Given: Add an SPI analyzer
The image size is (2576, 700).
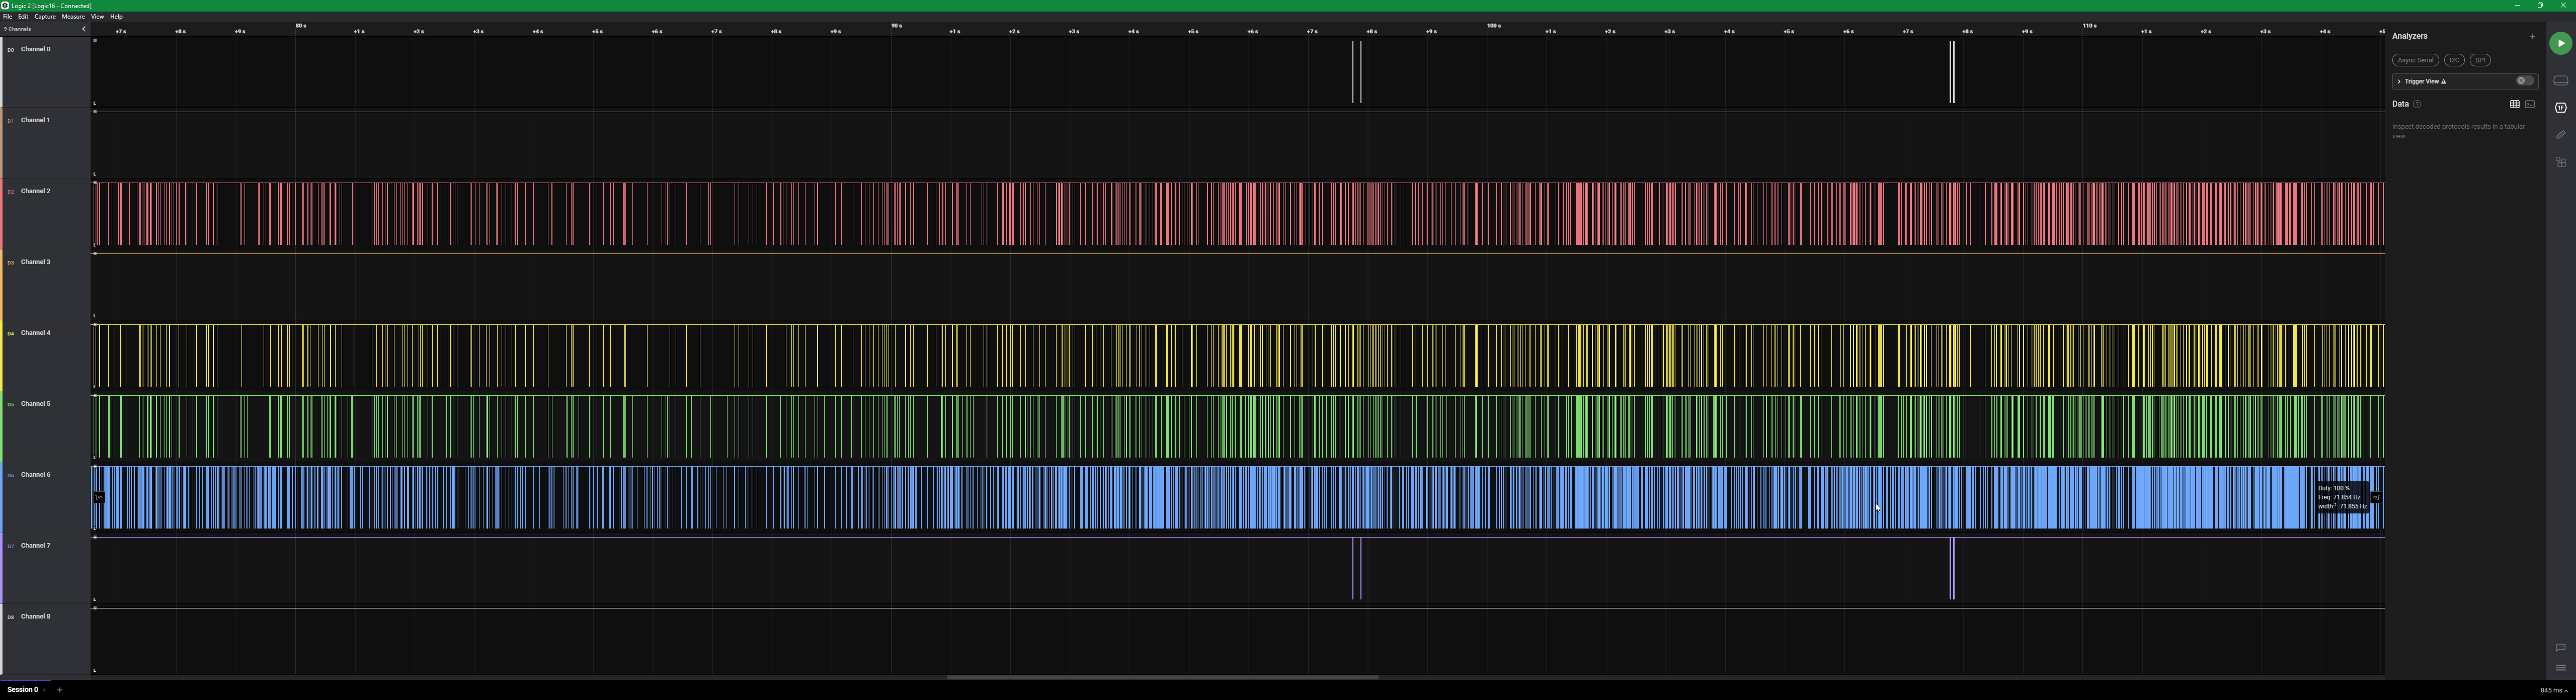Looking at the screenshot, I should 2480,60.
